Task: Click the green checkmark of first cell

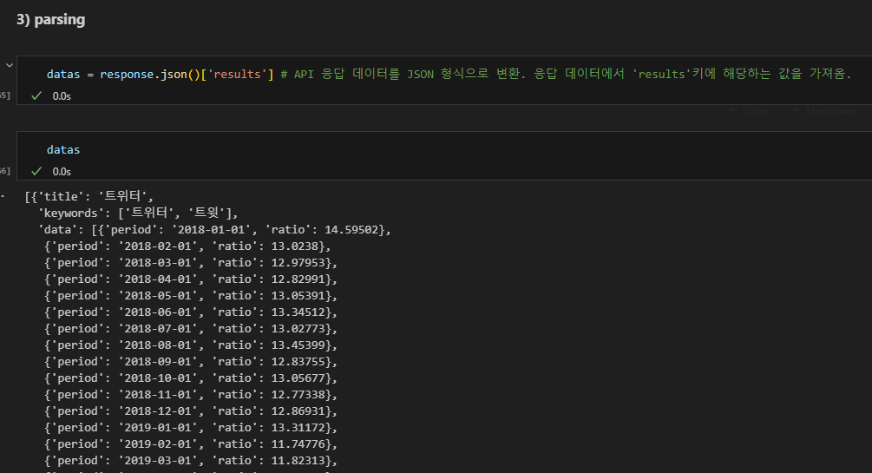Action: [x=36, y=95]
